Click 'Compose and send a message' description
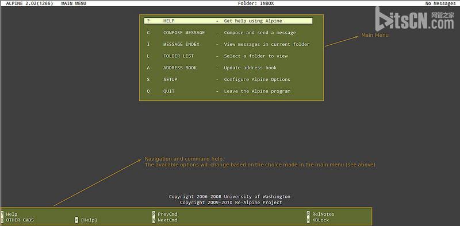 pyautogui.click(x=260, y=33)
